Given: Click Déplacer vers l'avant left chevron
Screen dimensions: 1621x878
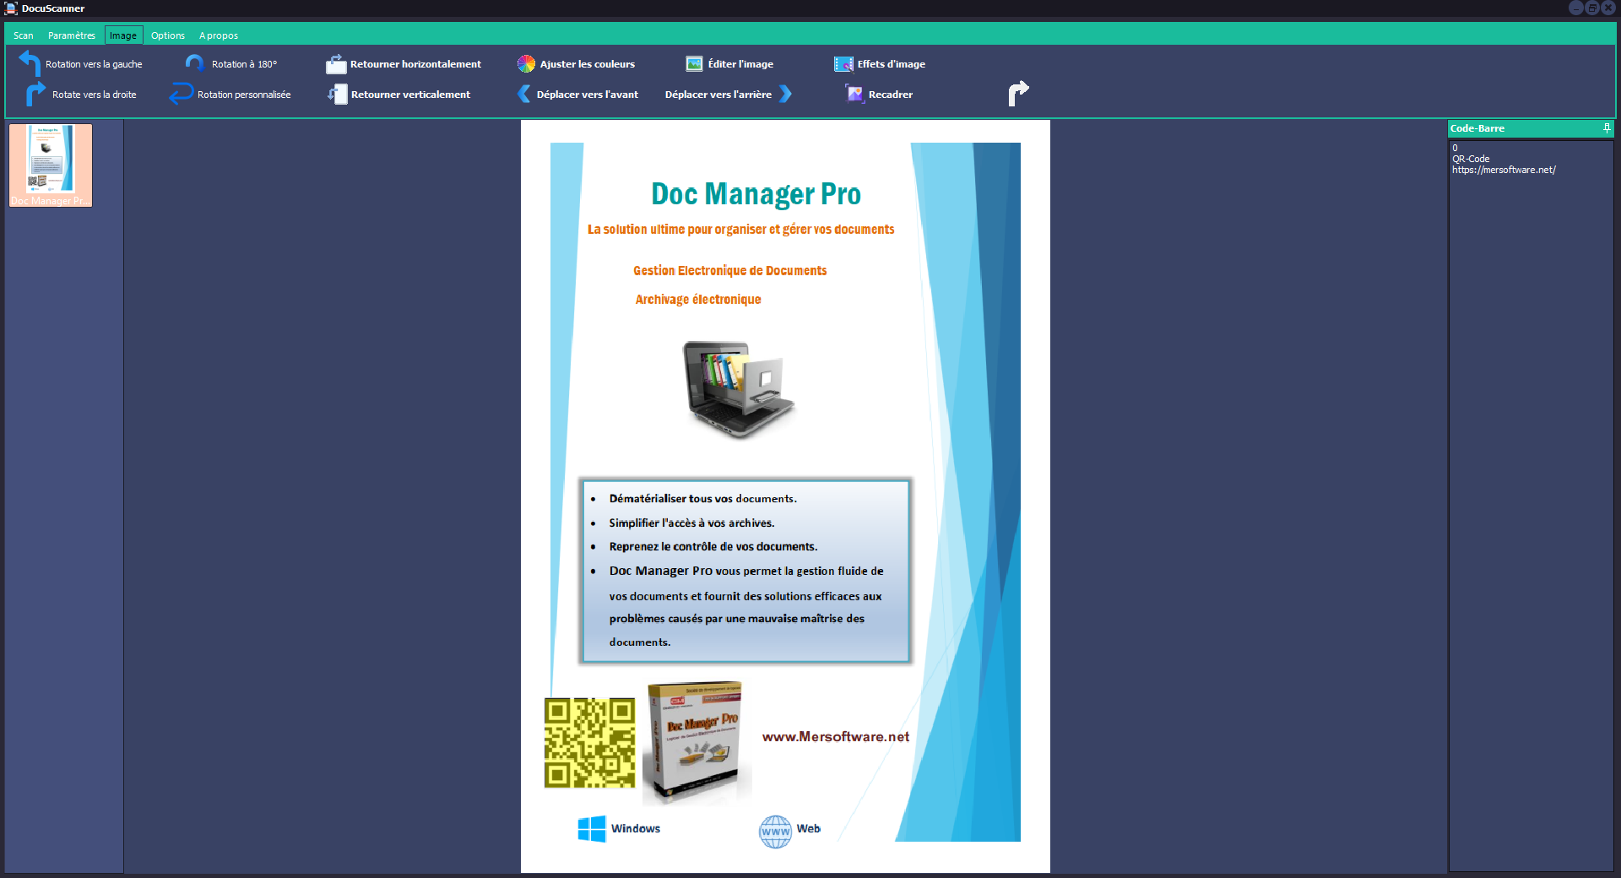Looking at the screenshot, I should pos(524,94).
